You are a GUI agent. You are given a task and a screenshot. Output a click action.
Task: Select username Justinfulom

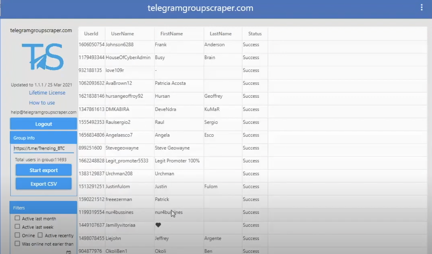[118, 186]
